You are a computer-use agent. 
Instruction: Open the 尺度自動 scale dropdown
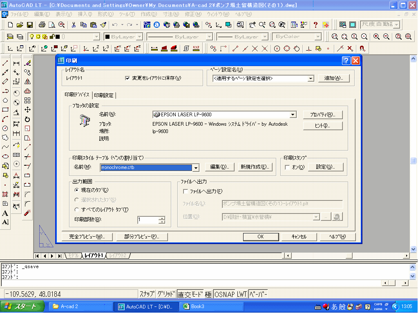coord(397,25)
